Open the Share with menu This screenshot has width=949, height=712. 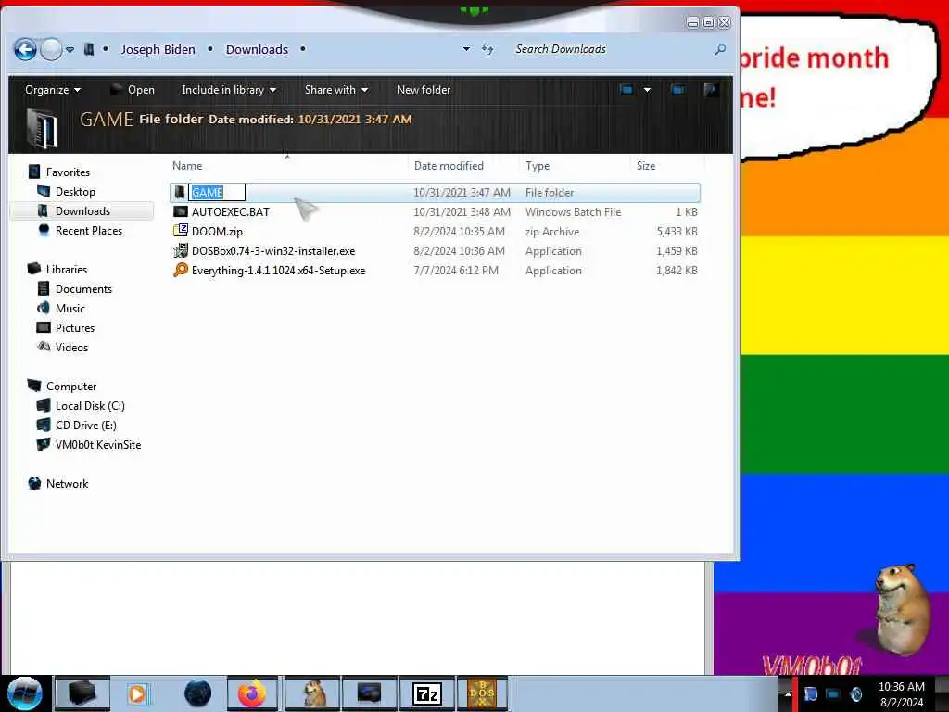[x=335, y=90]
